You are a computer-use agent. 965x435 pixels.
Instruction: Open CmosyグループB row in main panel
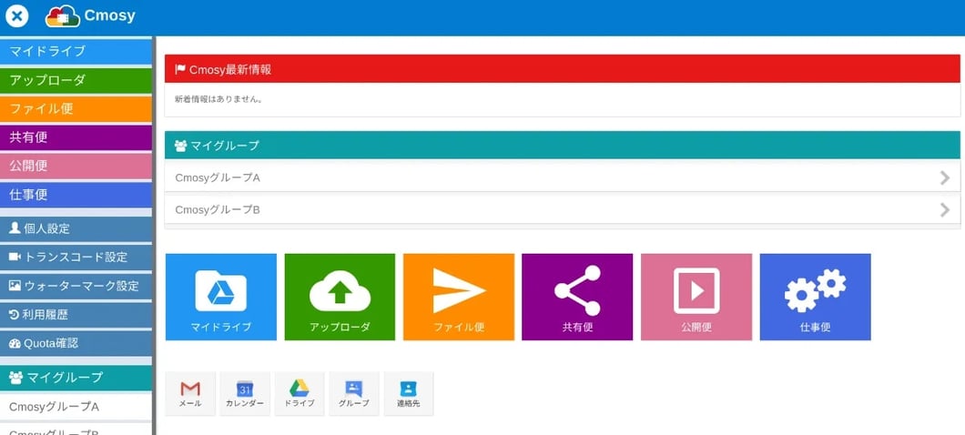click(x=562, y=210)
